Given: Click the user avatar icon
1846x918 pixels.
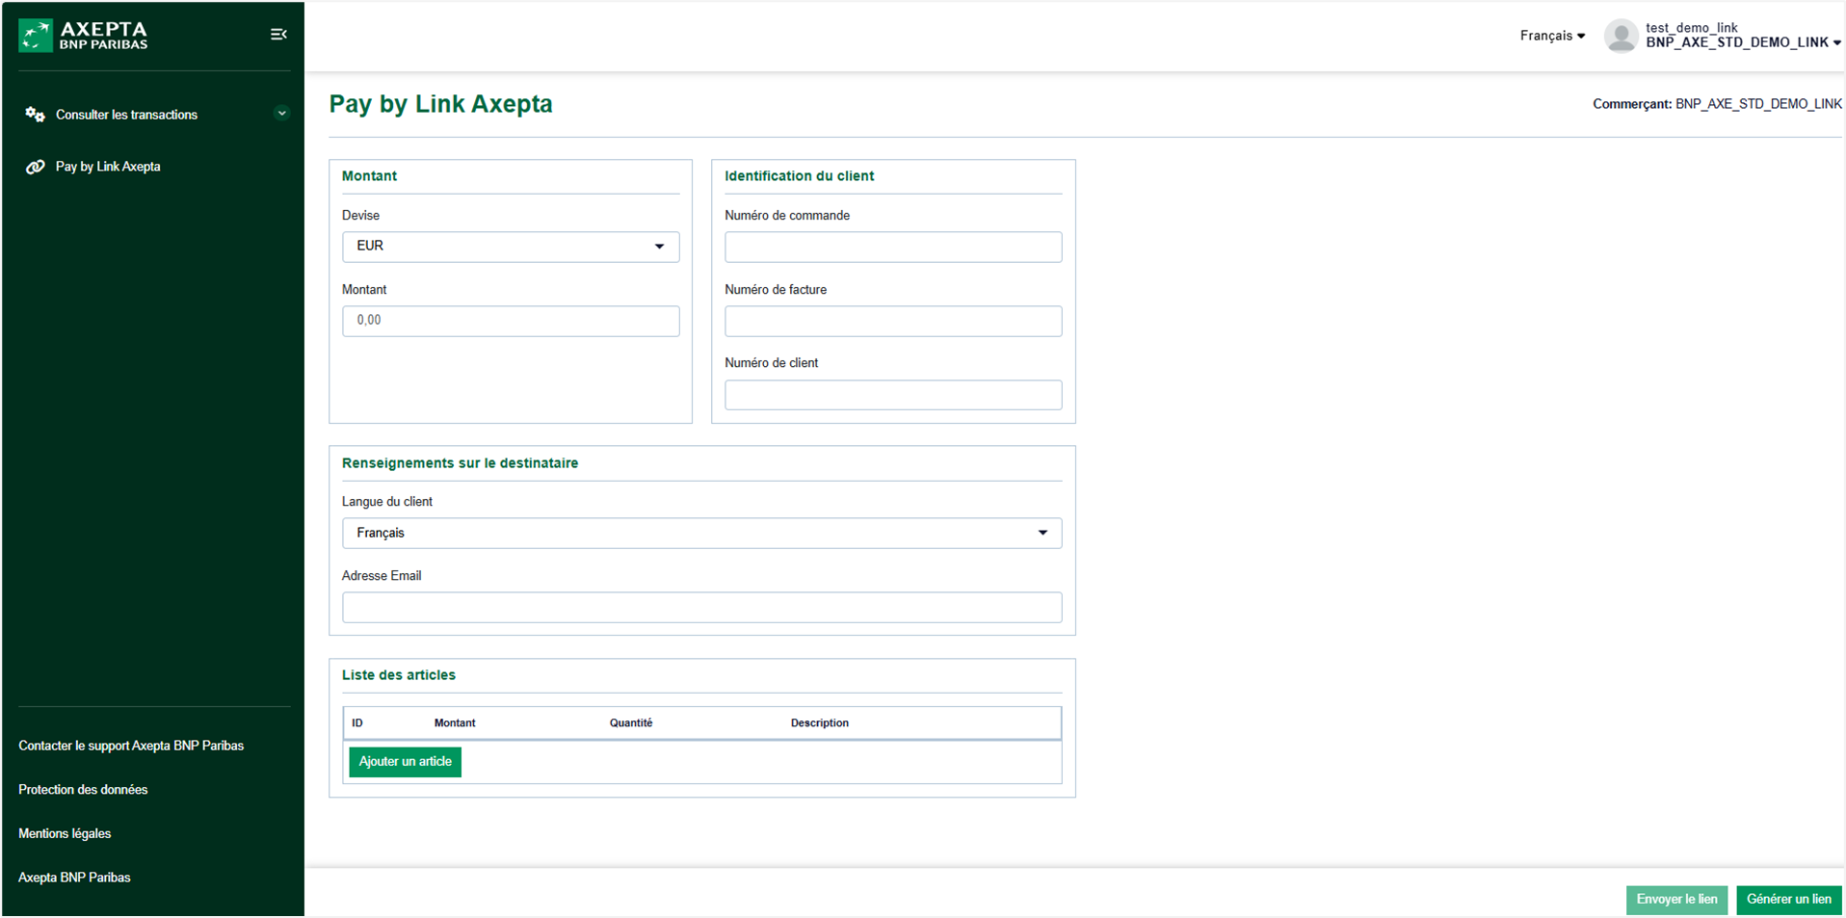Looking at the screenshot, I should (1621, 36).
